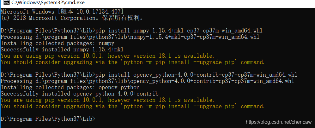Select second yellow 'upgrade pip' command suggestion

pyautogui.click(x=133, y=106)
